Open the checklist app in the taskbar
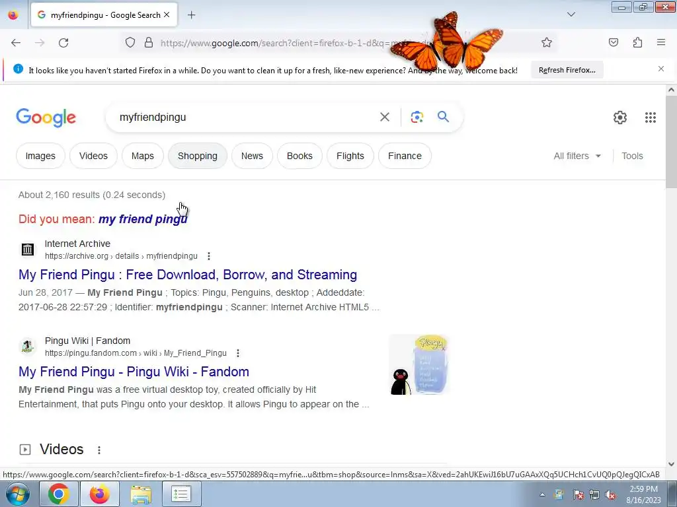Viewport: 677px width, 507px height. coord(181,494)
